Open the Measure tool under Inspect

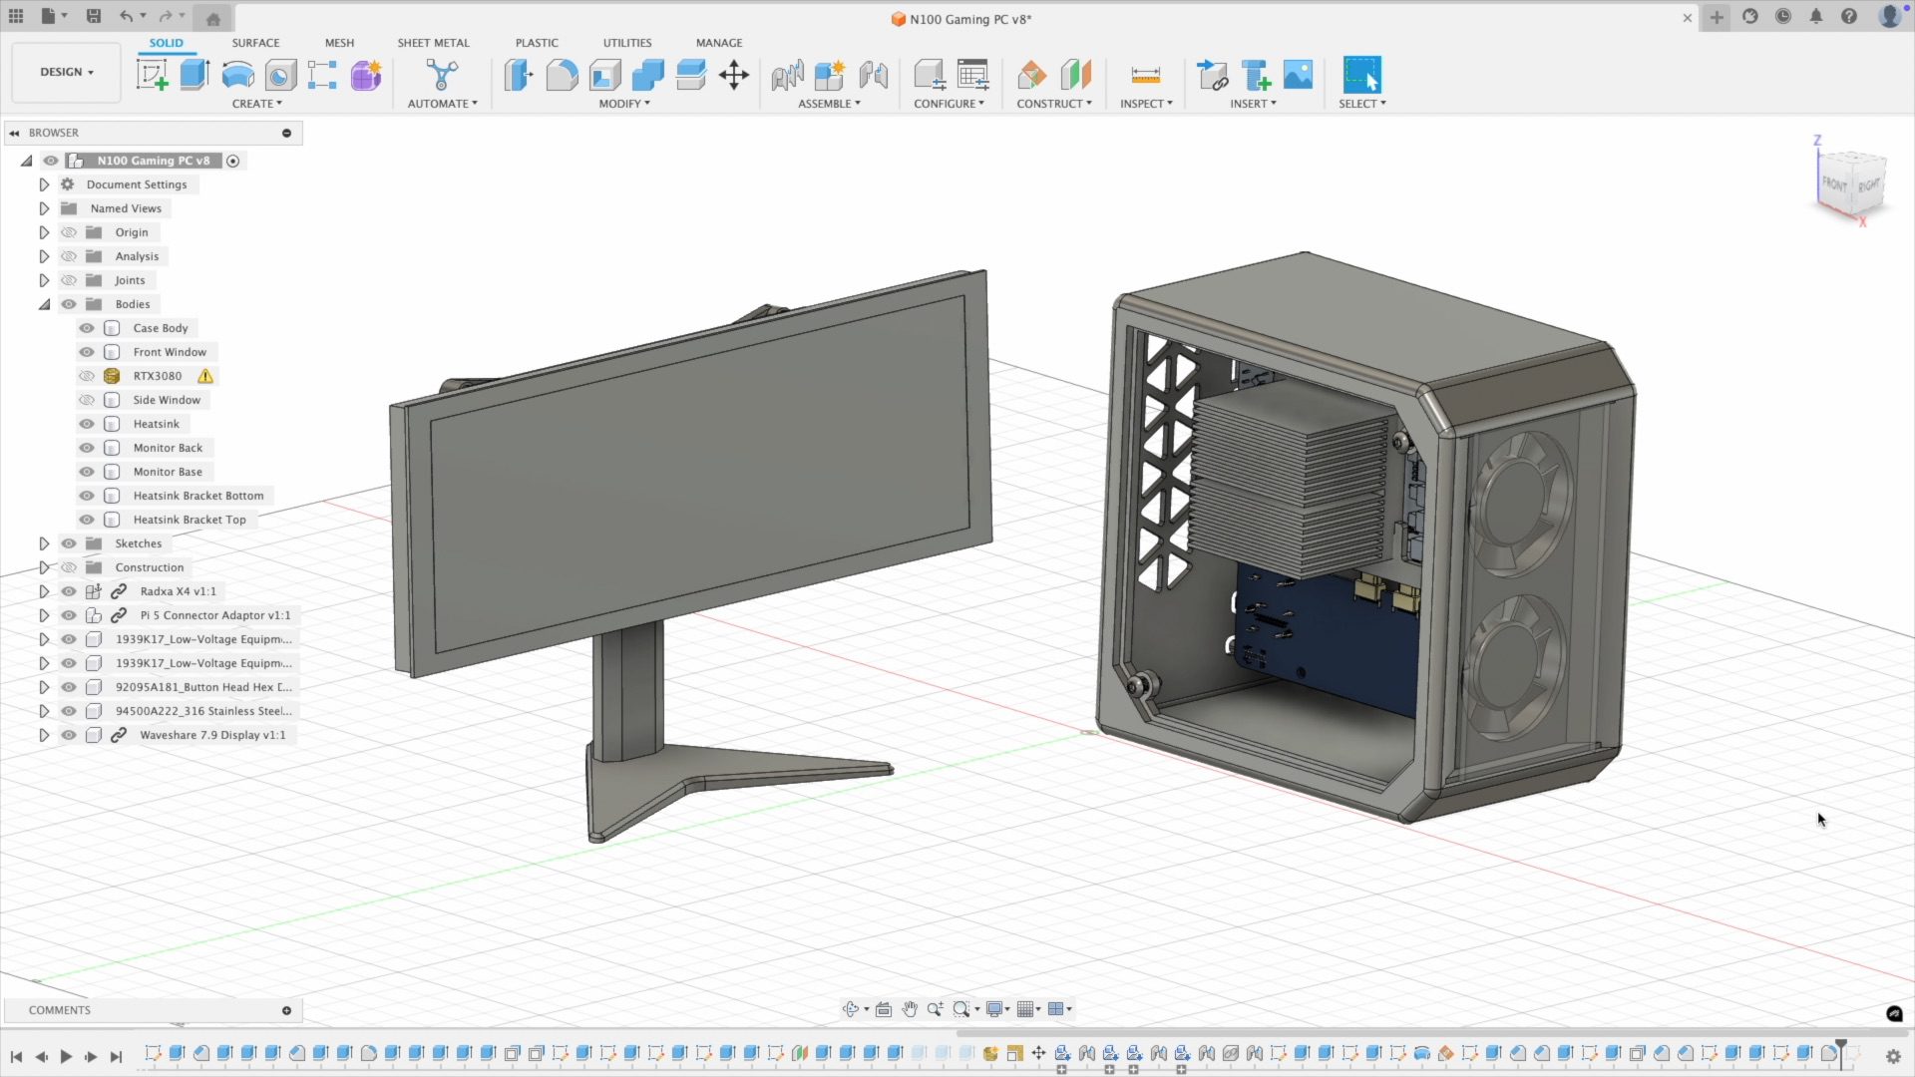[x=1145, y=75]
